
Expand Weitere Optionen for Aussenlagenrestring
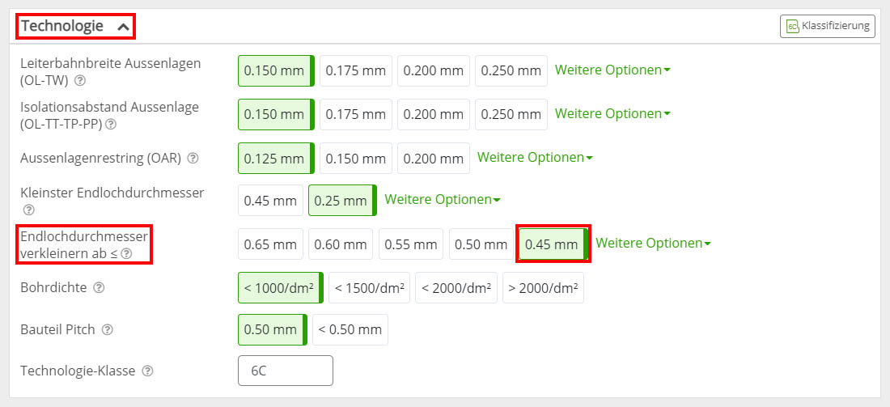(x=535, y=158)
